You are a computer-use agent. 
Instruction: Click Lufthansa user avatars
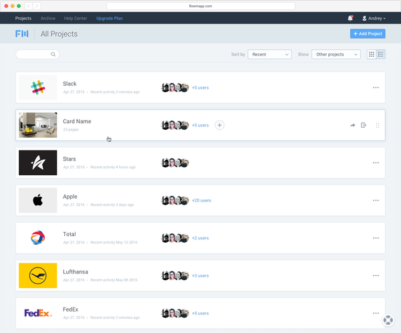(x=175, y=275)
